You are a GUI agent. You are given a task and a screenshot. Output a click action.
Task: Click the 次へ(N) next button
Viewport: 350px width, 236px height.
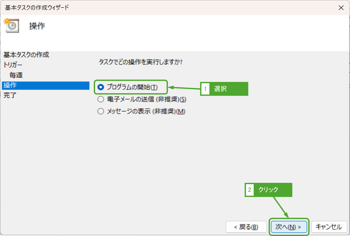point(288,227)
